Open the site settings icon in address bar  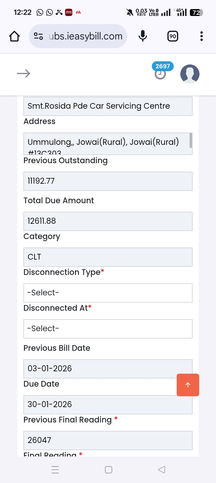pos(38,36)
